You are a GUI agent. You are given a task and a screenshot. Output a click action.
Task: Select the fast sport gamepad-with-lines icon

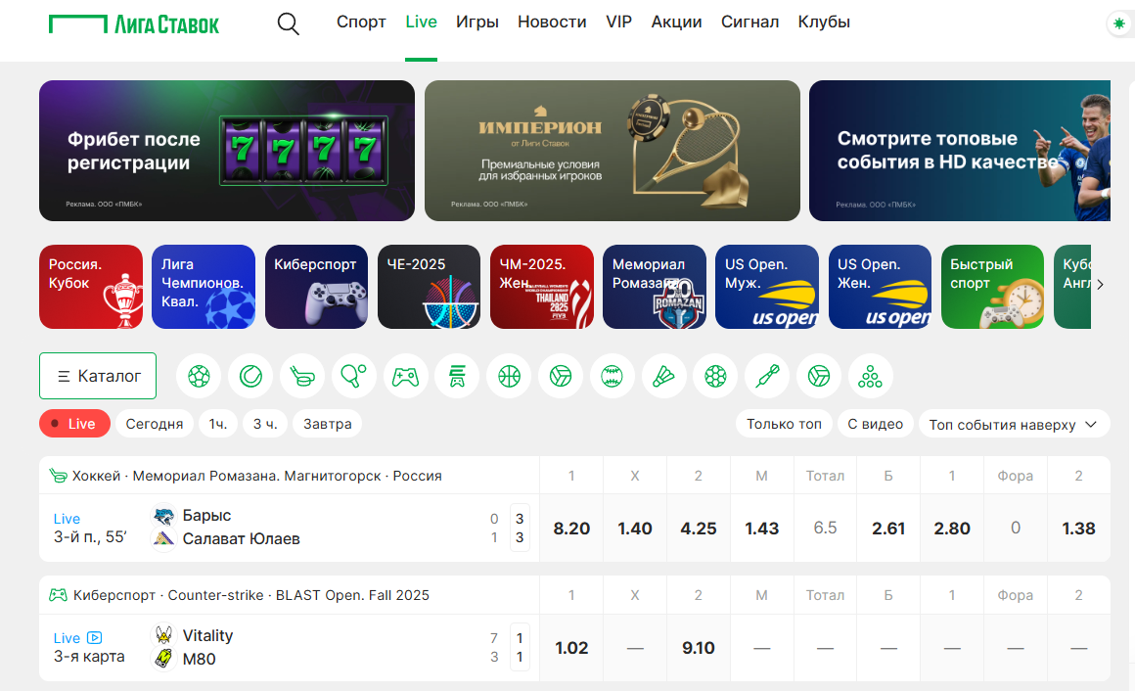[x=458, y=376]
